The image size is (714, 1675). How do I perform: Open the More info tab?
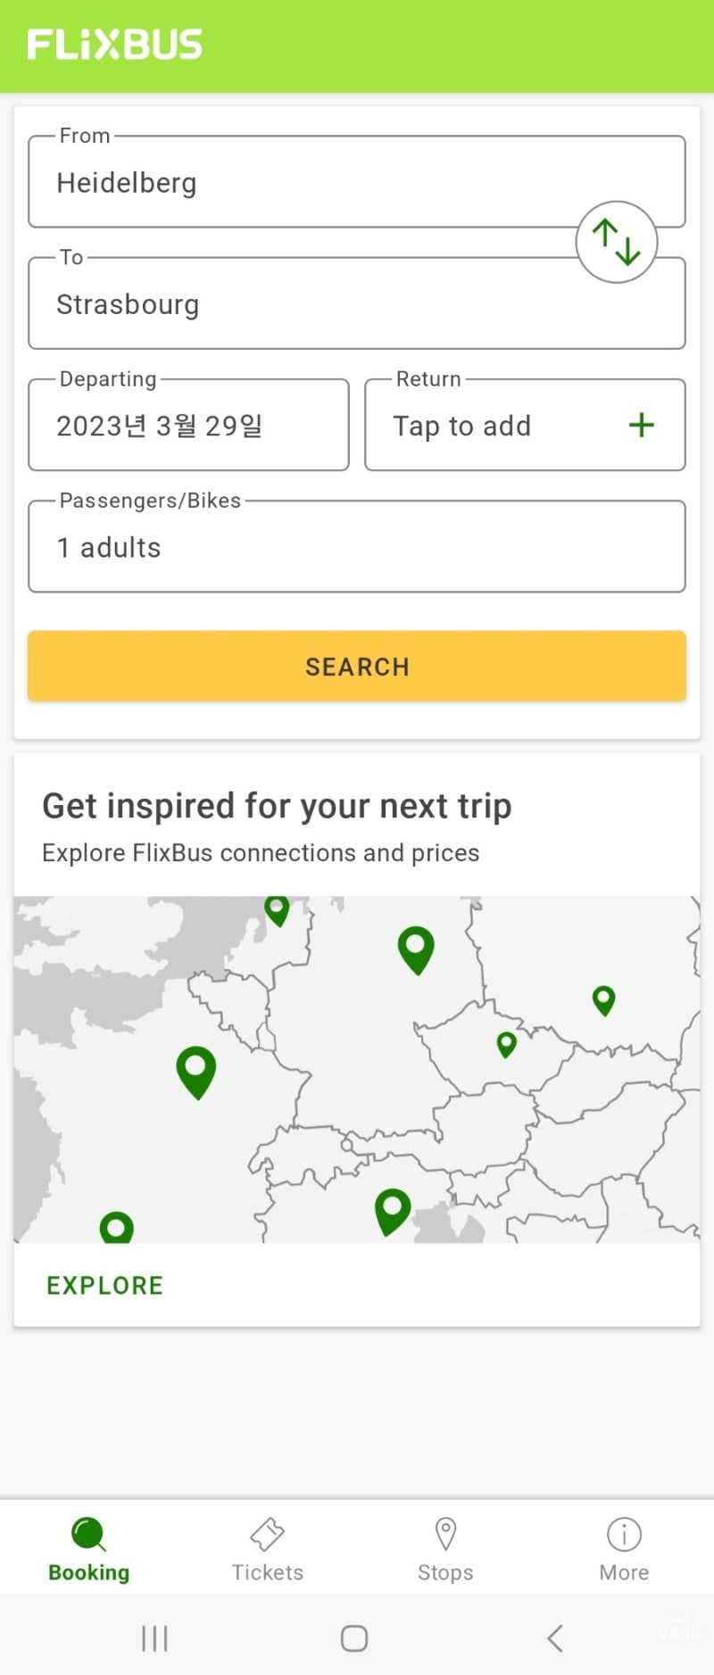click(624, 1549)
